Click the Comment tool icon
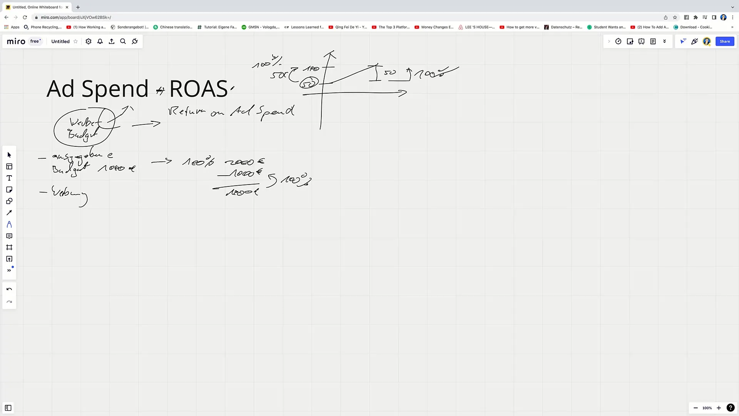Screen dimensions: 739x416 [x=9, y=236]
